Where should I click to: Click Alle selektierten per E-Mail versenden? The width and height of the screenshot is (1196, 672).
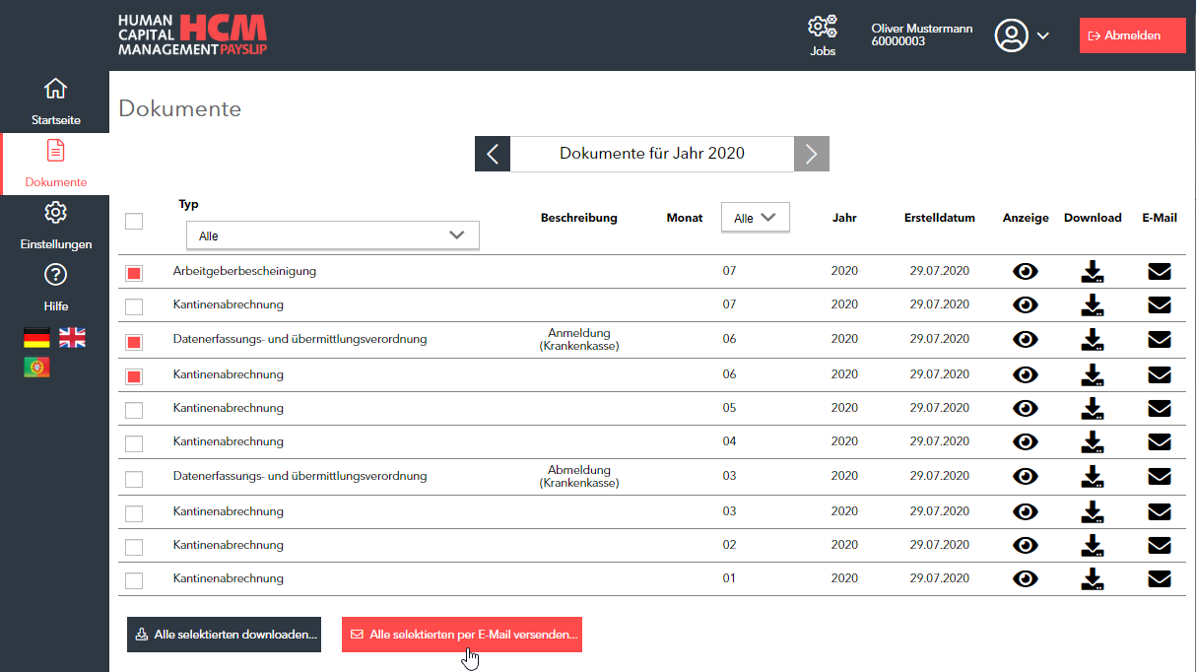tap(462, 635)
